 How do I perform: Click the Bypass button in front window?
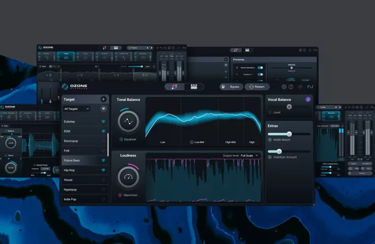[231, 87]
